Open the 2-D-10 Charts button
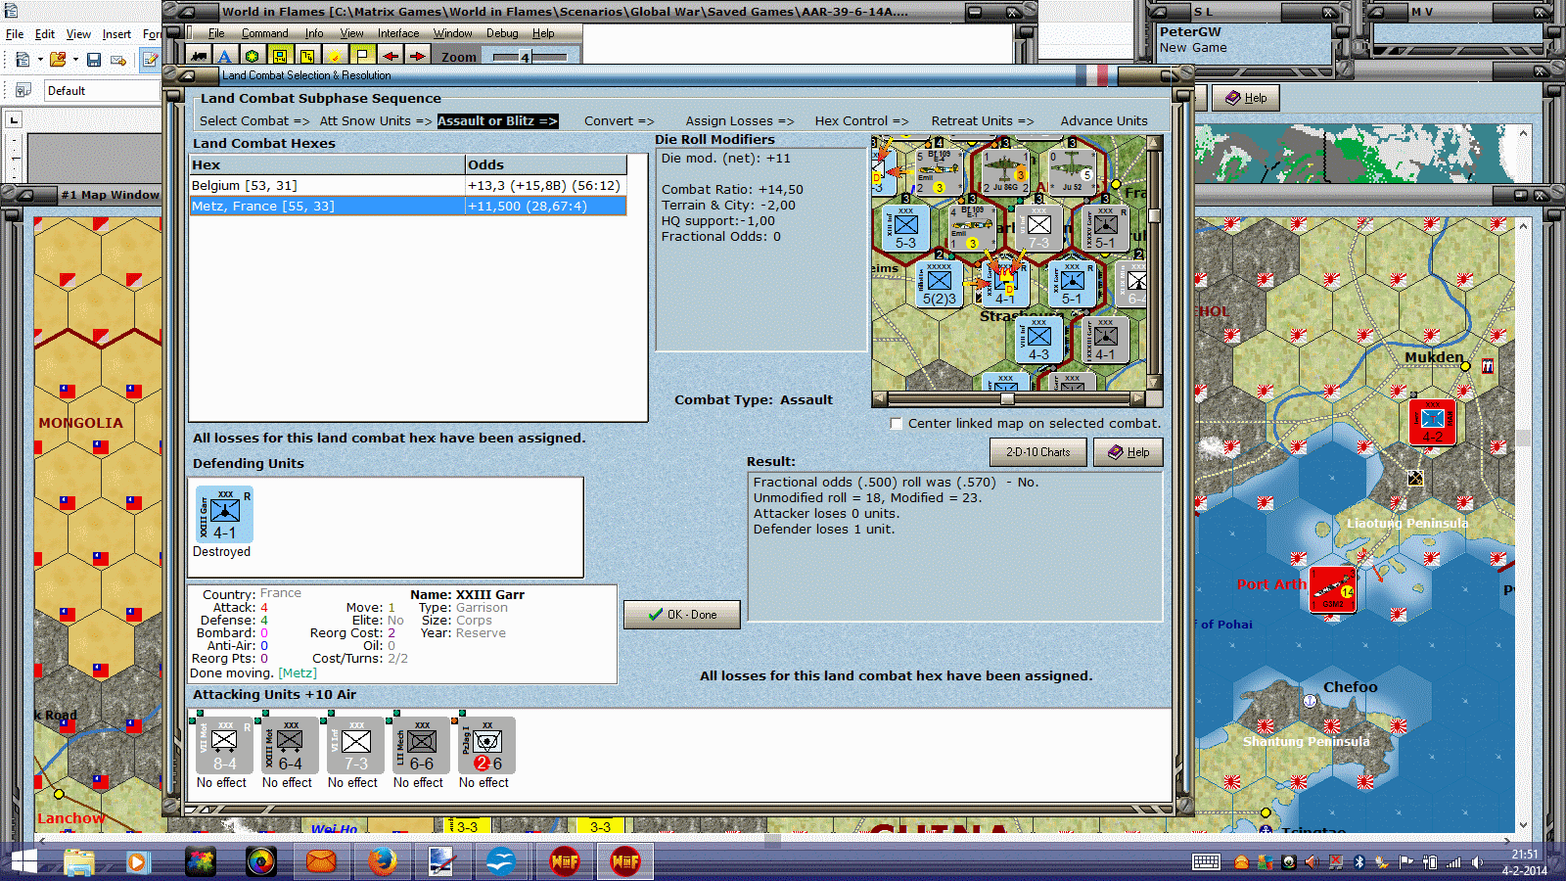 point(1038,452)
